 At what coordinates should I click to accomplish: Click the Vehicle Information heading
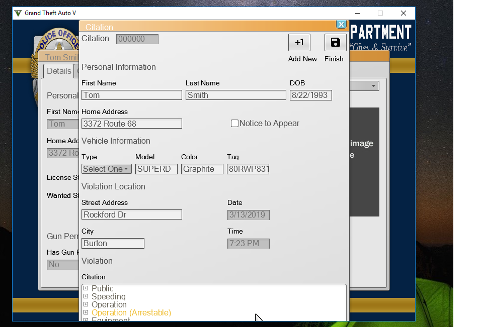point(116,141)
